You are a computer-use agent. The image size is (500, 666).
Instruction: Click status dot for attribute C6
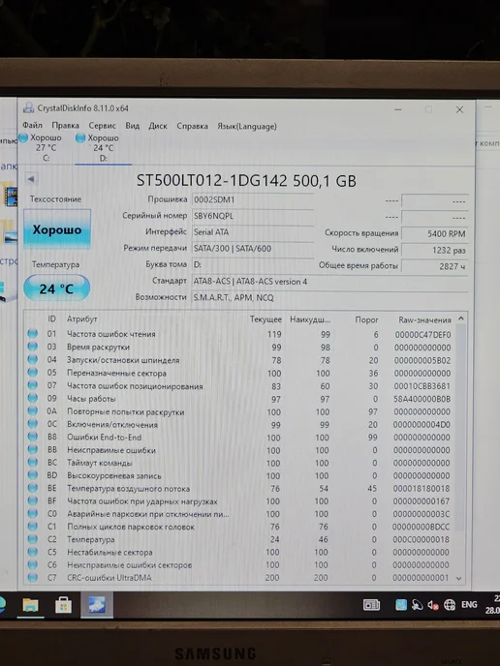tap(32, 564)
